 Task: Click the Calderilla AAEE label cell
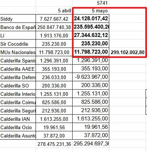click(x=18, y=69)
